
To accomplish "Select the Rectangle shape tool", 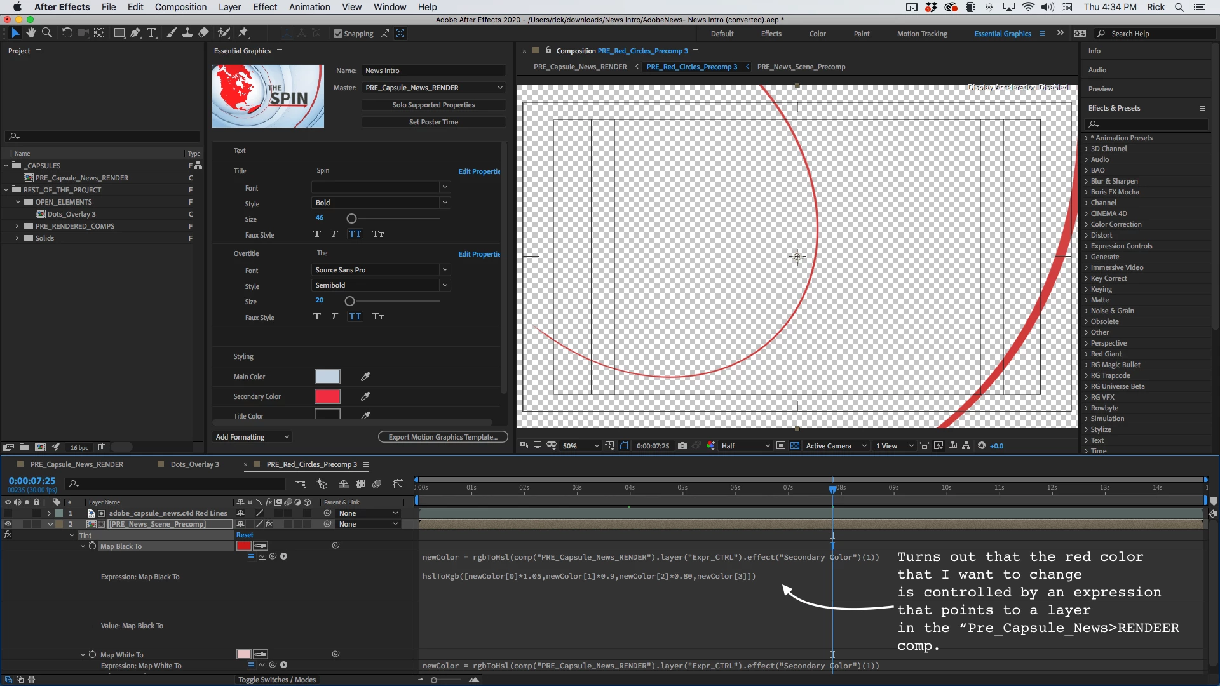I will tap(119, 33).
